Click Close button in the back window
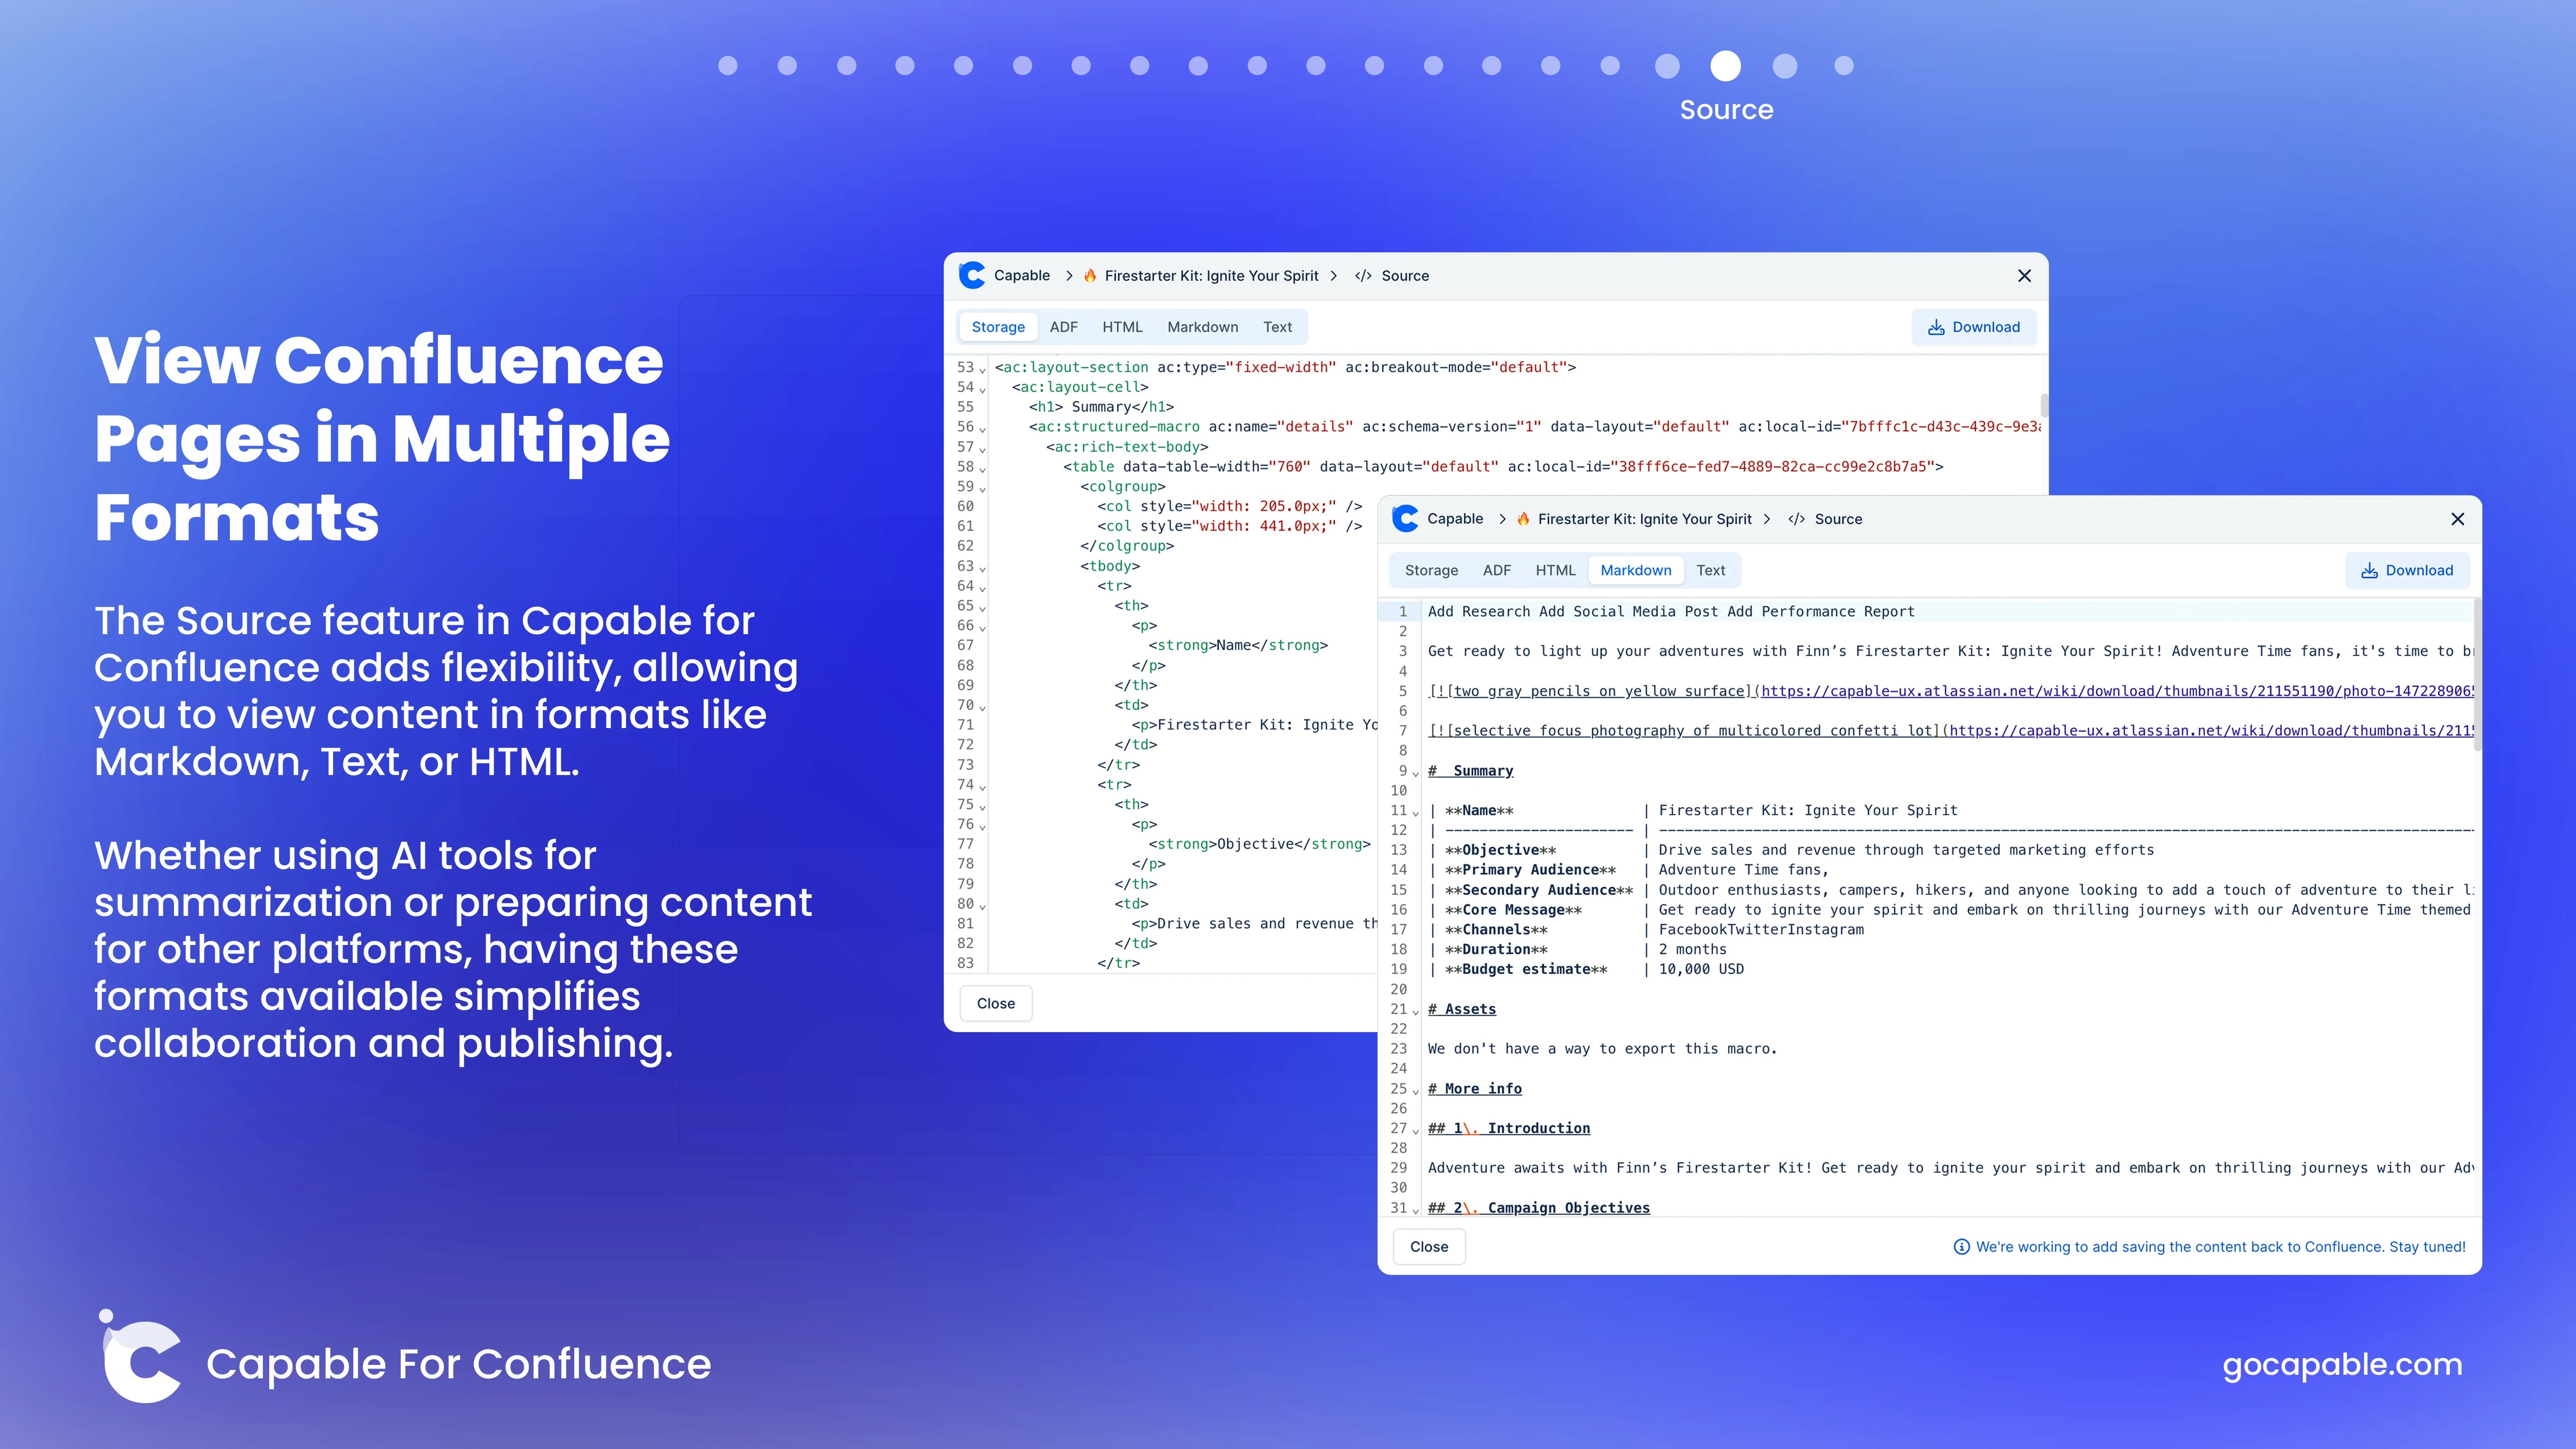Screen dimensions: 2576x1449 pos(995,1003)
